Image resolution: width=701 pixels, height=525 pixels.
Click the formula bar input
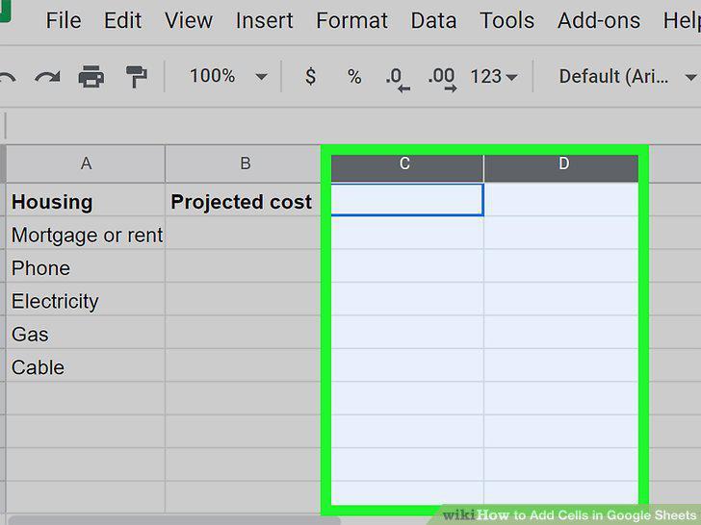point(353,126)
